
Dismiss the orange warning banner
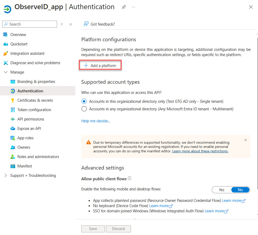245,140
